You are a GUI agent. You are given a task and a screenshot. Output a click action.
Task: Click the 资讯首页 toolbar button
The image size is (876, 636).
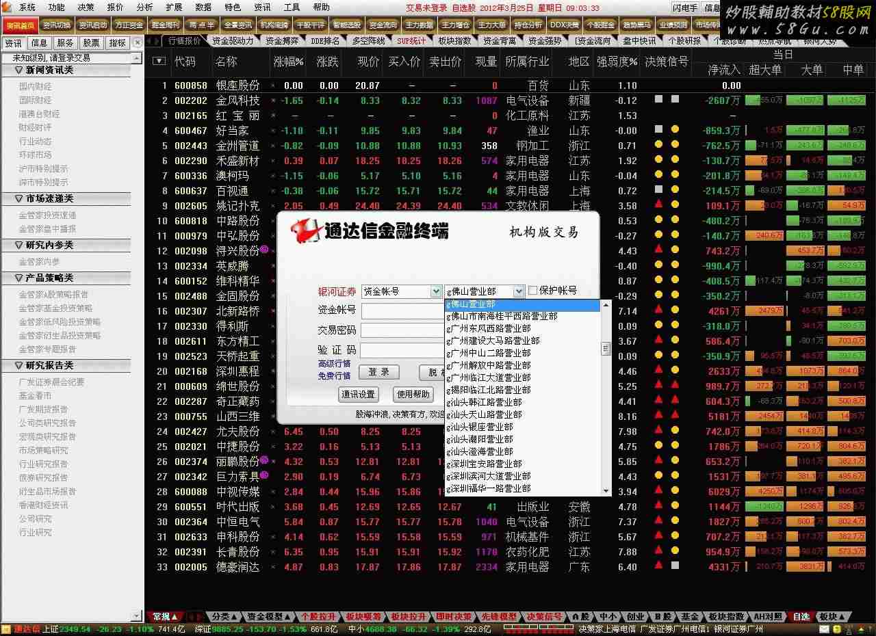(x=19, y=25)
